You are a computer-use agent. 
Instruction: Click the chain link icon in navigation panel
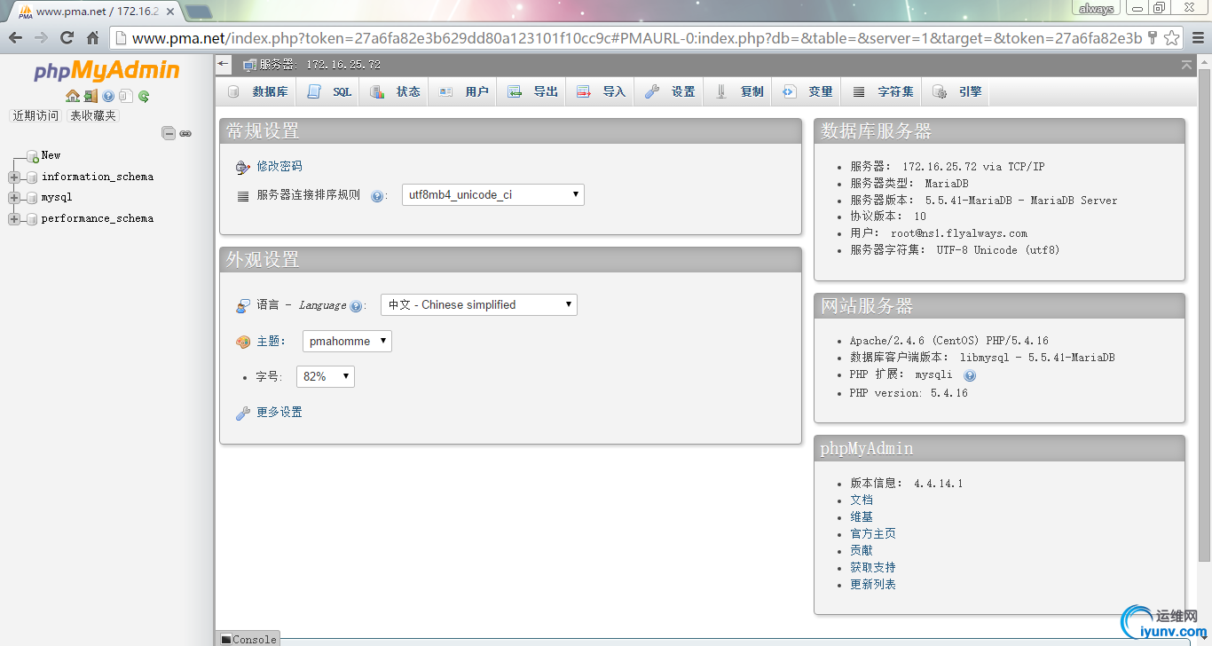(x=185, y=133)
